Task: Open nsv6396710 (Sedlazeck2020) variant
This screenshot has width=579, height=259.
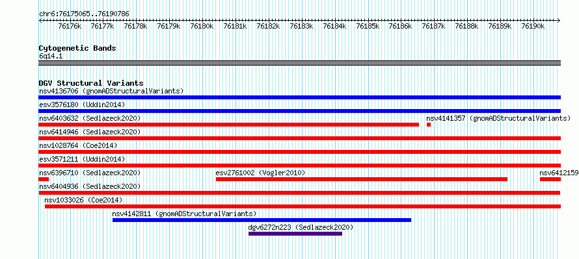Action: point(90,173)
